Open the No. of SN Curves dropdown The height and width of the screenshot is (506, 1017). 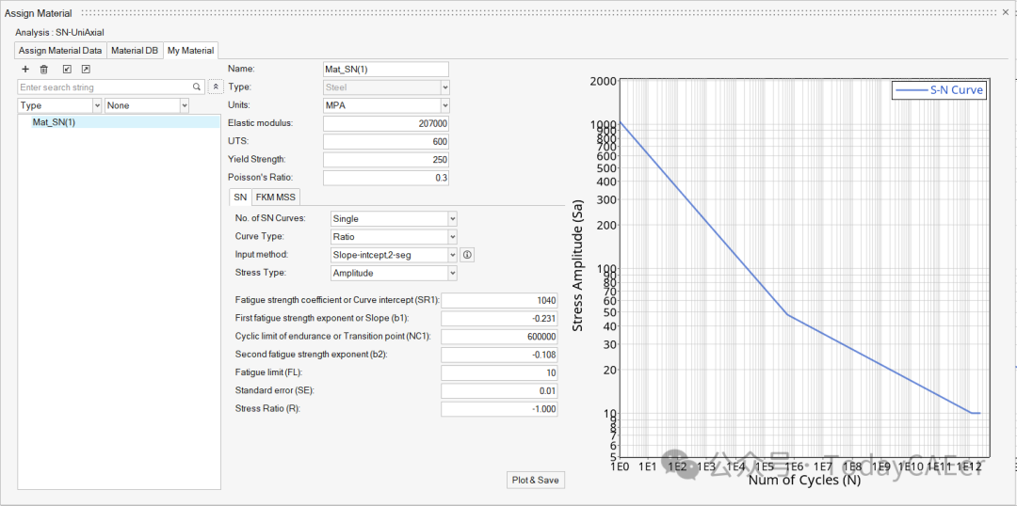(x=394, y=219)
